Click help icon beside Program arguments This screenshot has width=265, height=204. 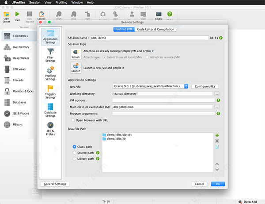click(x=218, y=114)
